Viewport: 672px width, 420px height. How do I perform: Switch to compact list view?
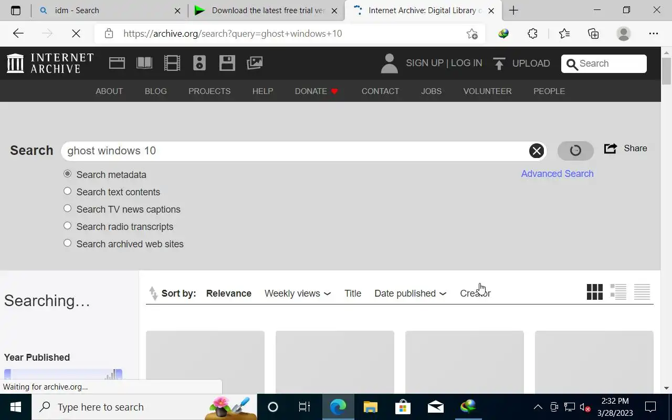point(642,292)
